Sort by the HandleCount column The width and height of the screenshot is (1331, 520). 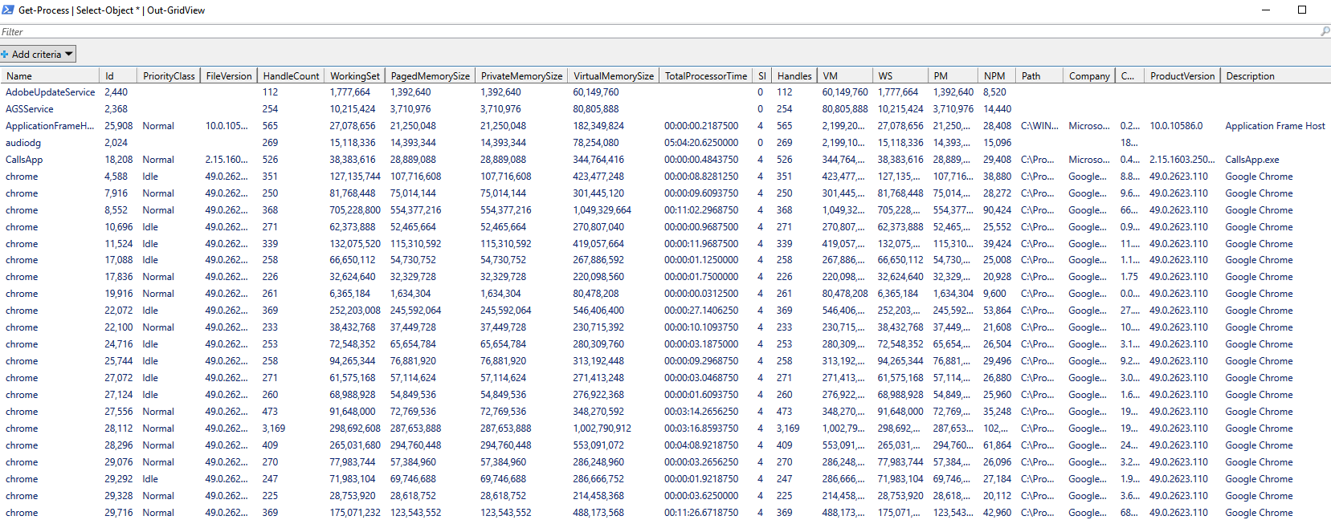(291, 76)
